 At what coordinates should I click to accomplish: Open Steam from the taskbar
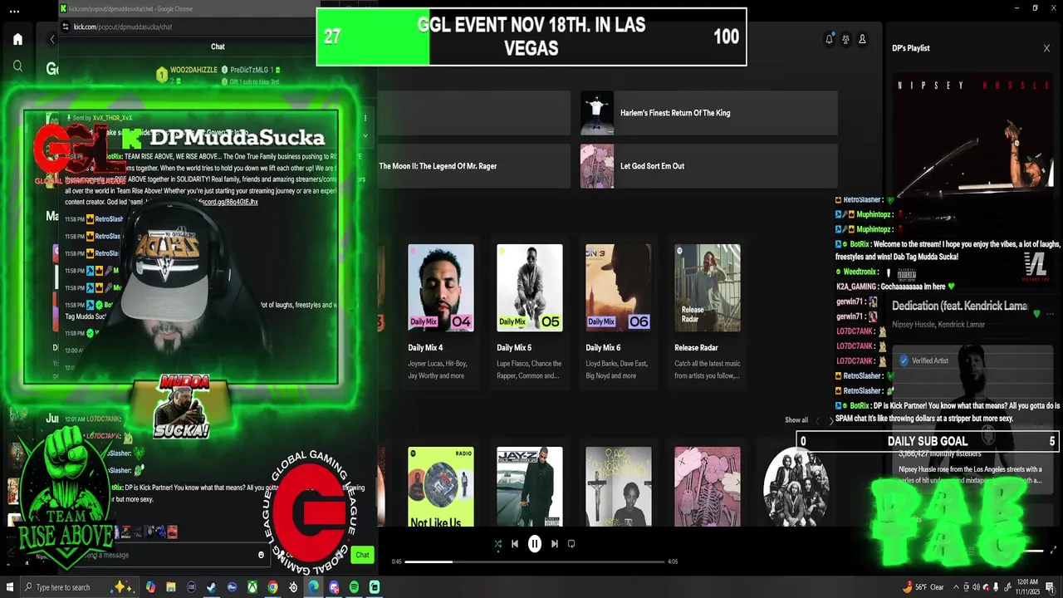click(x=211, y=587)
